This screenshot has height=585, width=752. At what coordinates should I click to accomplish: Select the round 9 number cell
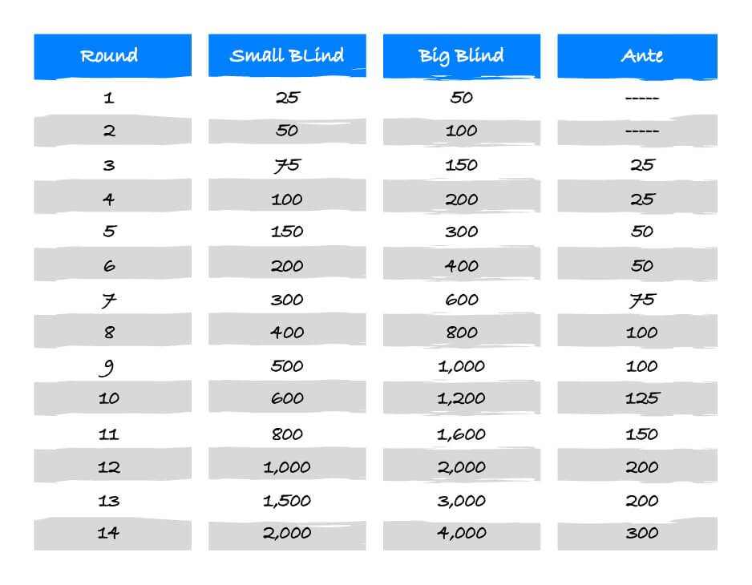(x=109, y=367)
